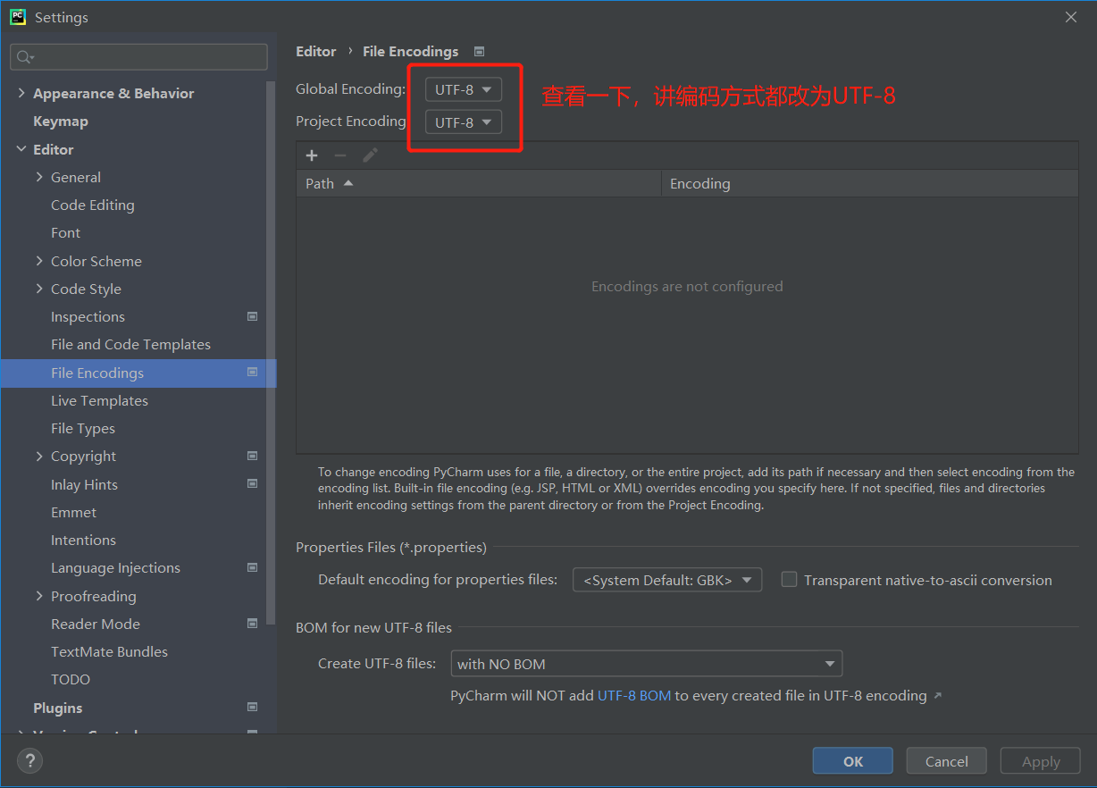This screenshot has width=1097, height=788.
Task: Click project icon beside Copyright row
Action: pyautogui.click(x=253, y=456)
